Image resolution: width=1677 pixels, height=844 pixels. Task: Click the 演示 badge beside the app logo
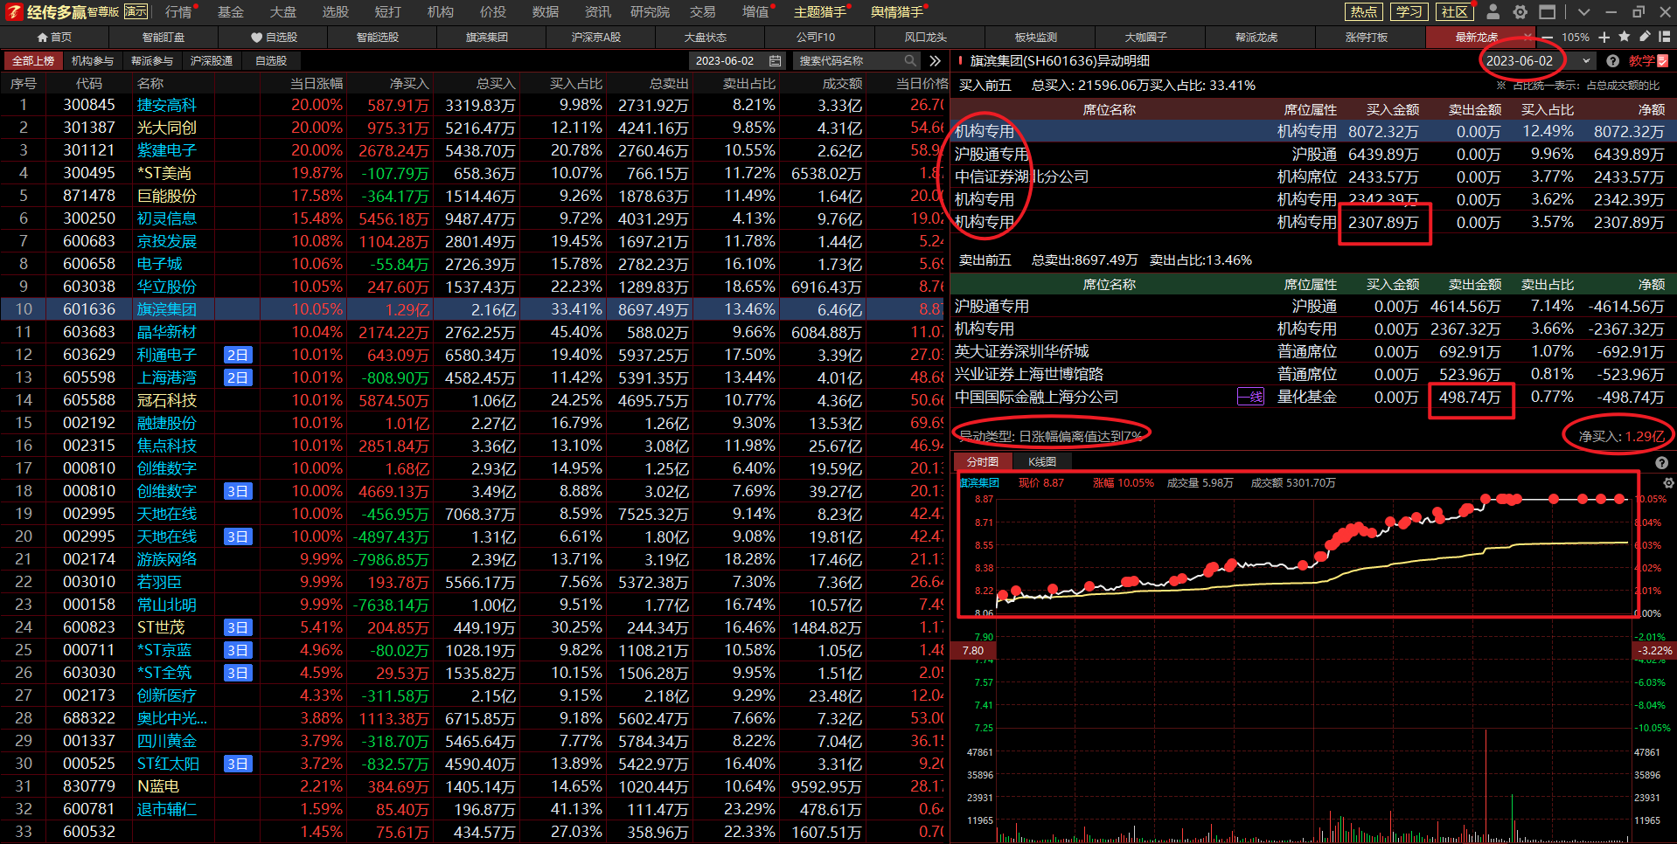(136, 11)
